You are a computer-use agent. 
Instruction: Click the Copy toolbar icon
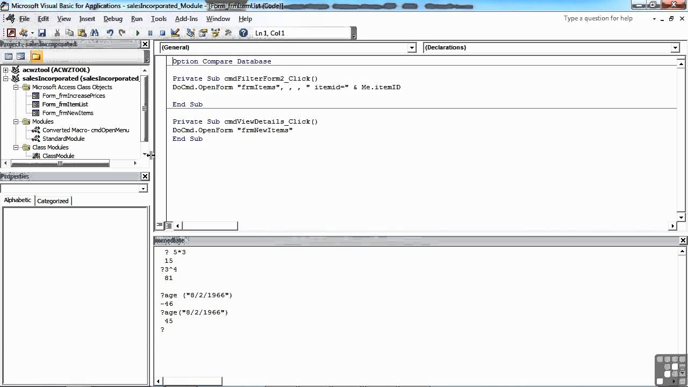click(x=69, y=33)
